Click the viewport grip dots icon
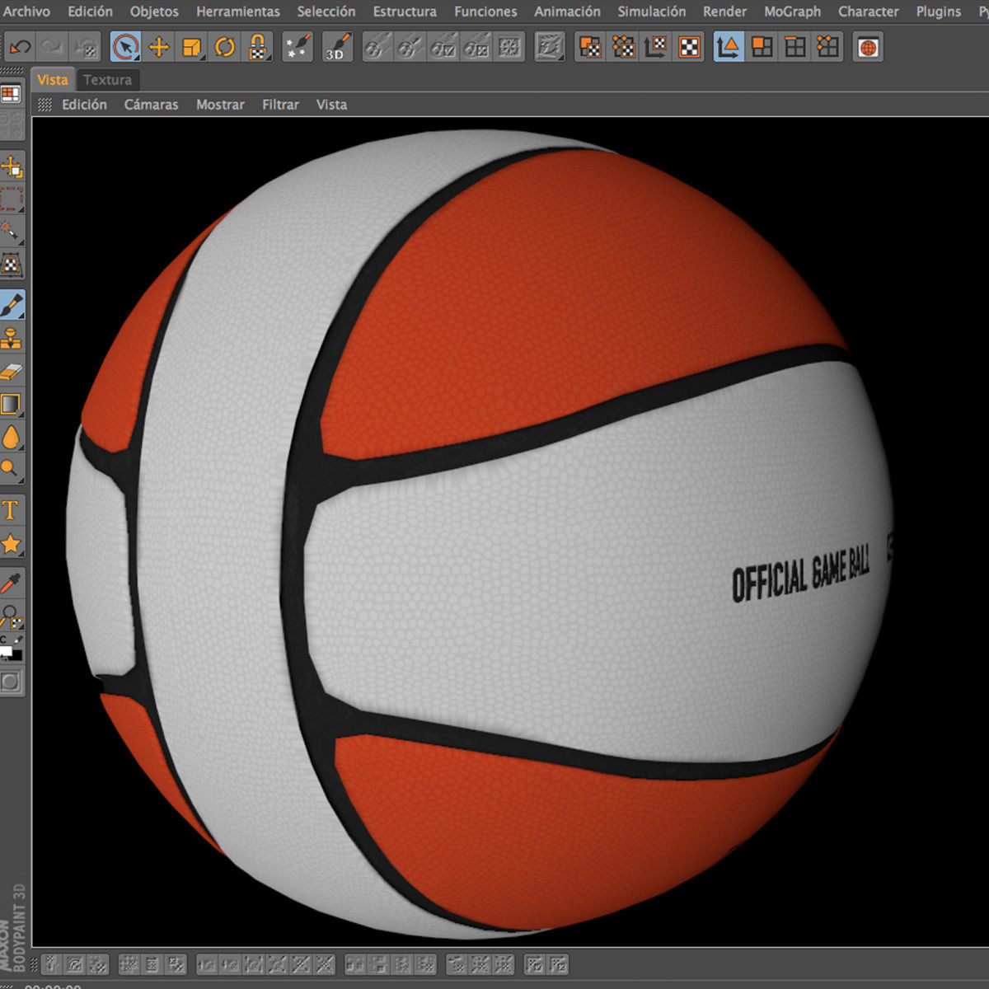This screenshot has height=989, width=989. pyautogui.click(x=45, y=105)
